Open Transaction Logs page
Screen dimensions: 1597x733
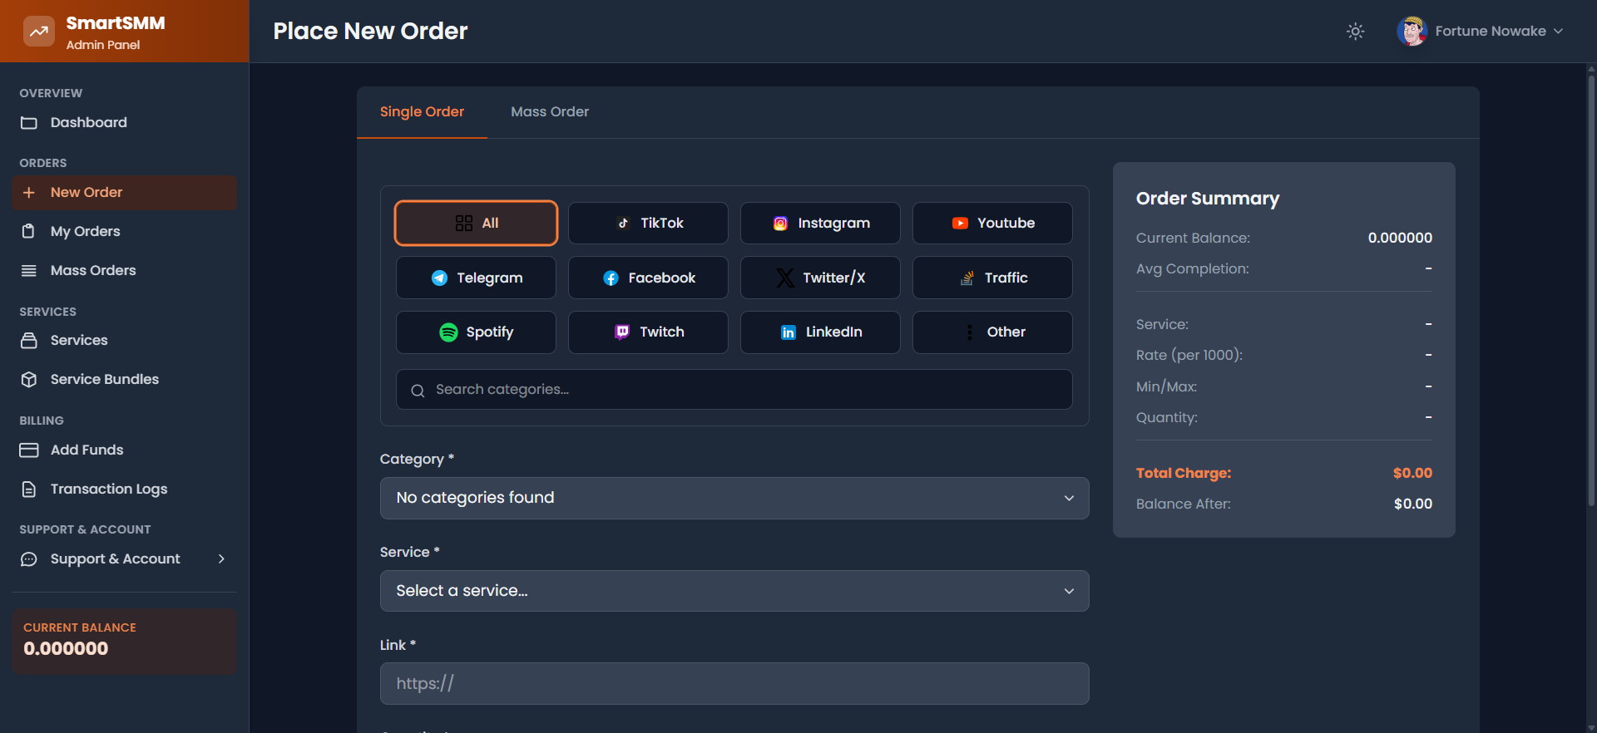[x=124, y=489]
